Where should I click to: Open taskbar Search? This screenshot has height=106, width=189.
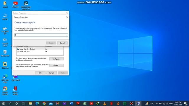(x=10, y=103)
